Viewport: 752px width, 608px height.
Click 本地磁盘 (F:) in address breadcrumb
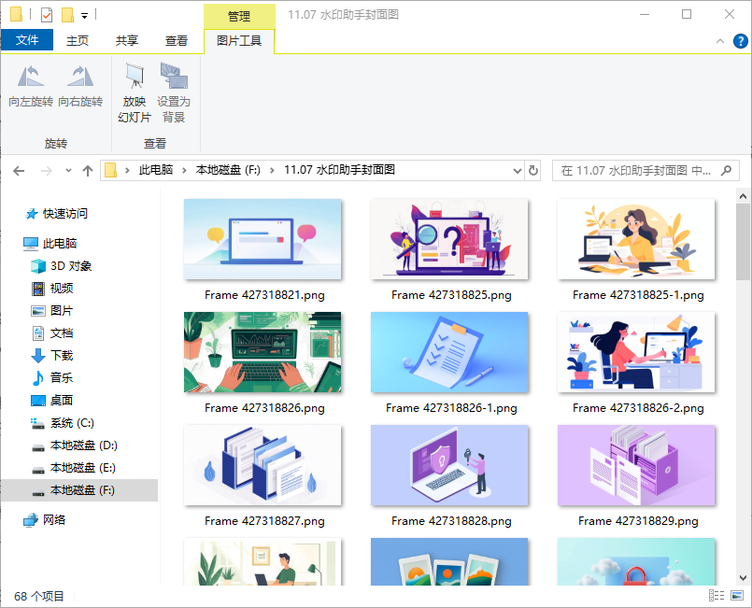coord(228,170)
